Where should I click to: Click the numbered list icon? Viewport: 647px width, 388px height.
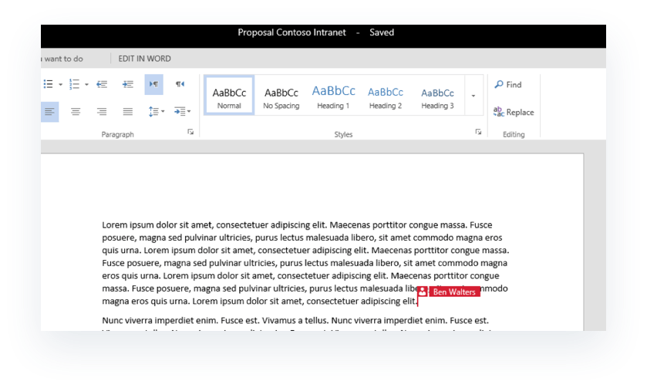pos(74,84)
